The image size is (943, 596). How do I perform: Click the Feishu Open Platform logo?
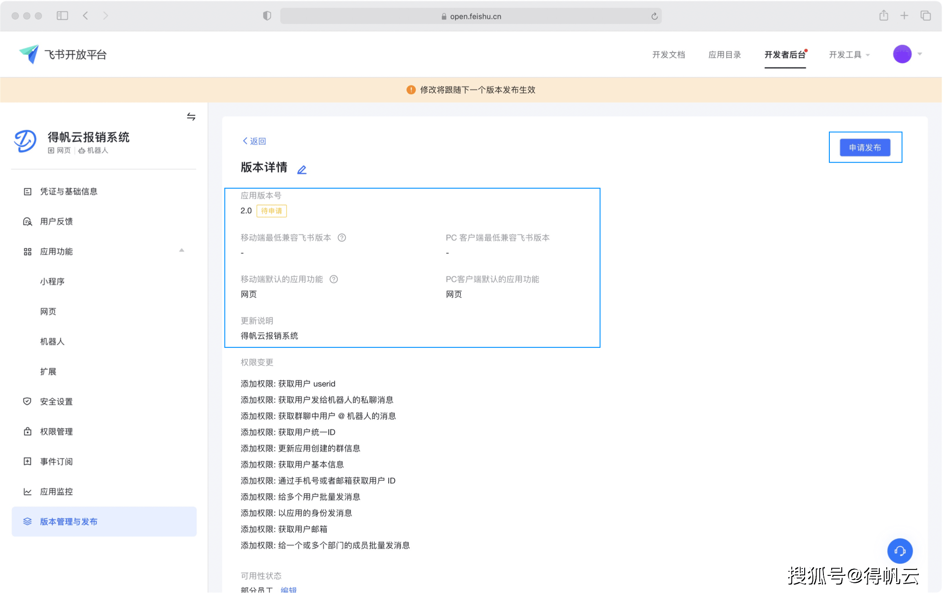coord(63,54)
